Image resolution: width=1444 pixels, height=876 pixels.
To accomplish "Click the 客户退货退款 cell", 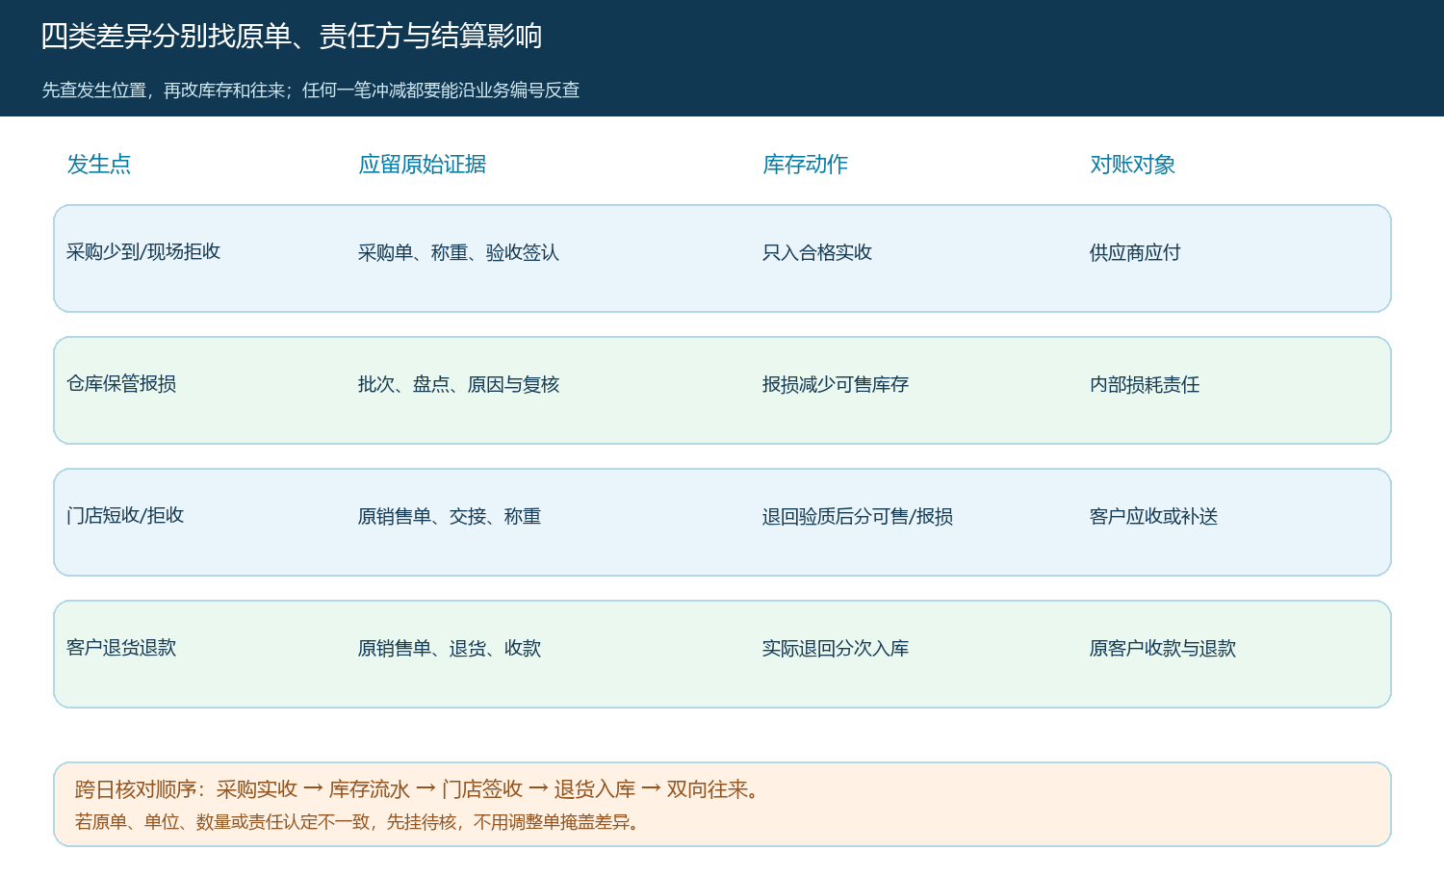I will [121, 648].
